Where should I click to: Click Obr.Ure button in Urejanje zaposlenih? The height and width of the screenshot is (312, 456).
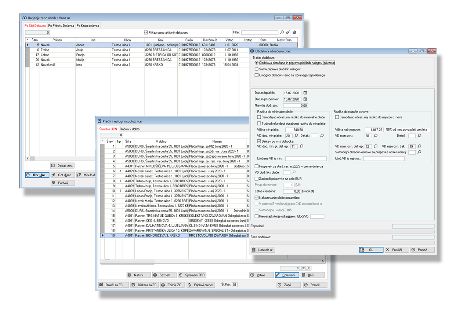(37, 175)
